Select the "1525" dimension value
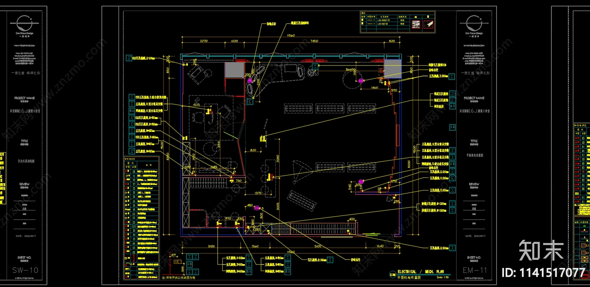 (x=197, y=105)
